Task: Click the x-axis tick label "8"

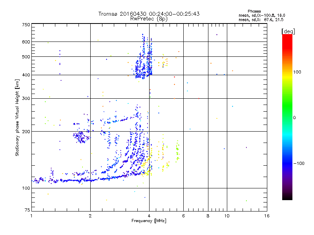Action: pos(208,216)
